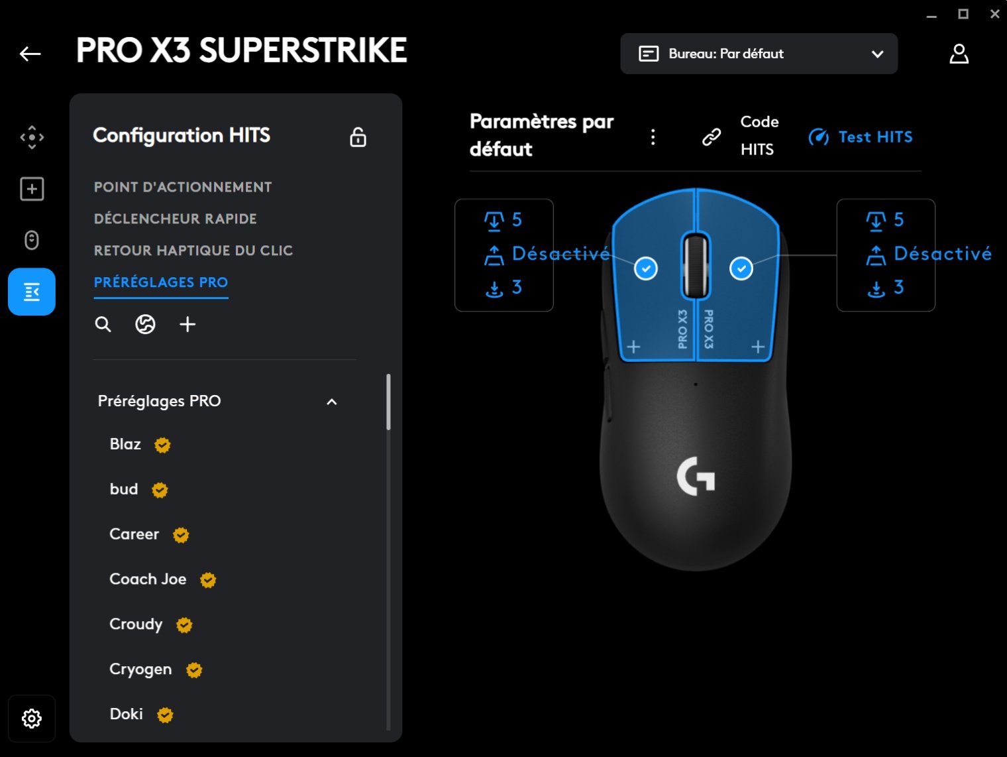Click left panel Désactivé rapid trigger value
The image size is (1007, 757).
coord(561,254)
